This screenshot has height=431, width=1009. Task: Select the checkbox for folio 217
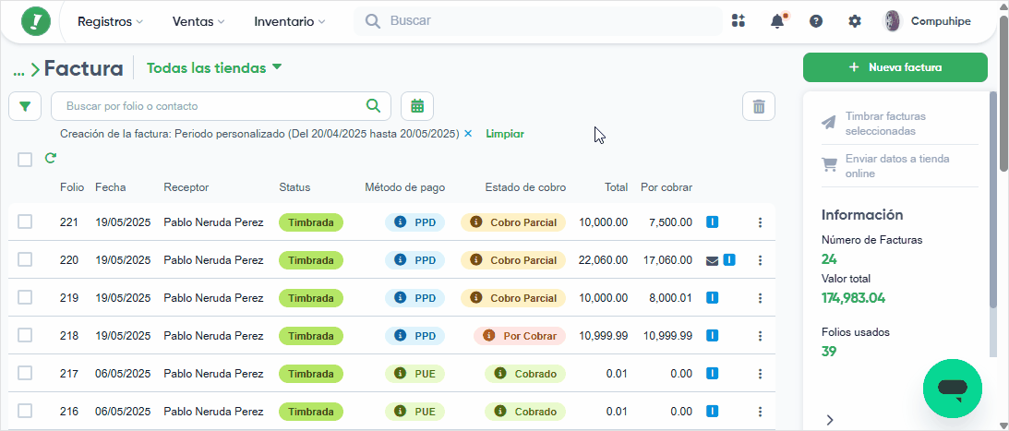[x=24, y=373]
